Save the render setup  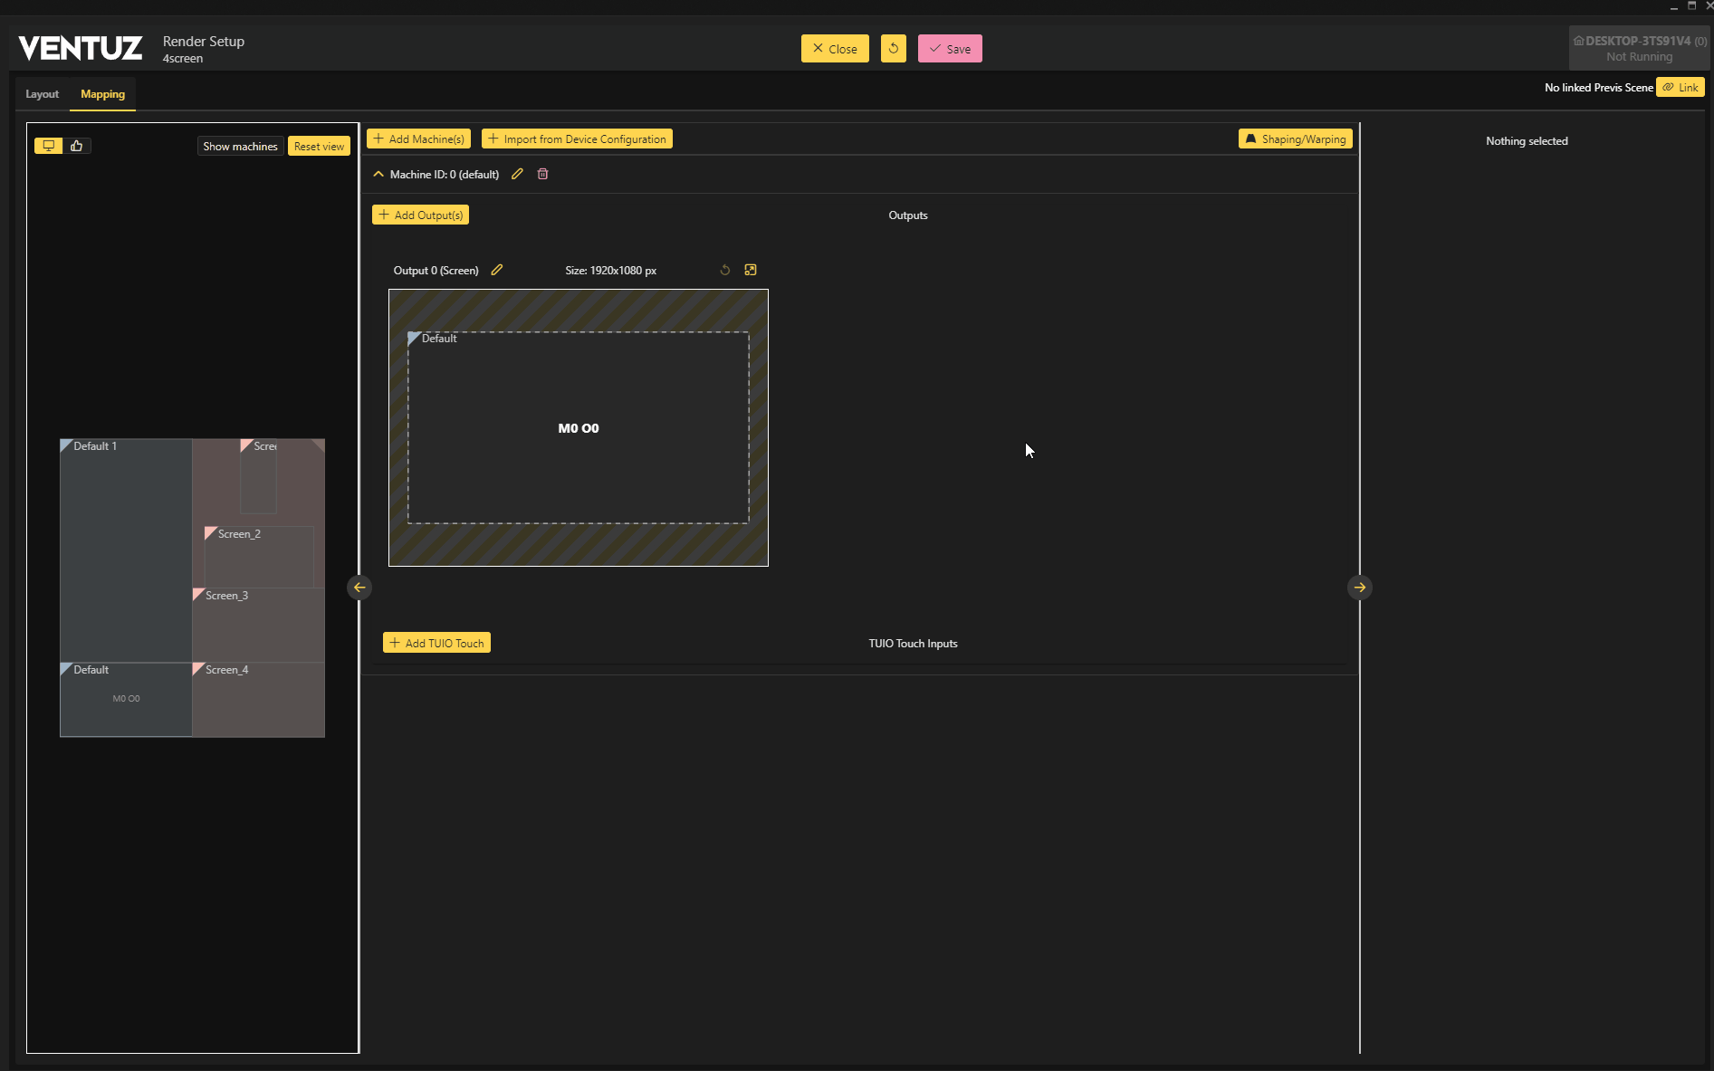coord(949,49)
